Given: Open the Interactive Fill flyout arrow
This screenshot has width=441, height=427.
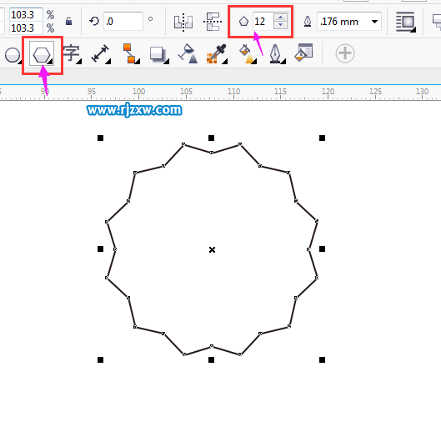Looking at the screenshot, I should [x=253, y=61].
